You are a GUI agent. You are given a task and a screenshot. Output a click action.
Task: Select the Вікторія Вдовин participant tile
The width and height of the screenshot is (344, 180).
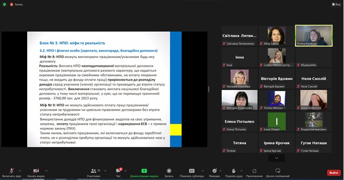276,78
